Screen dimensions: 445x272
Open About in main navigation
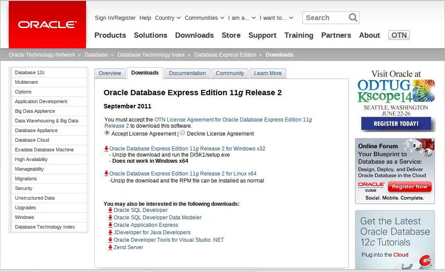tap(369, 35)
